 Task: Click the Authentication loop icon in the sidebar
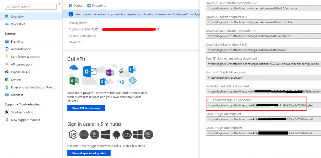tap(7, 49)
